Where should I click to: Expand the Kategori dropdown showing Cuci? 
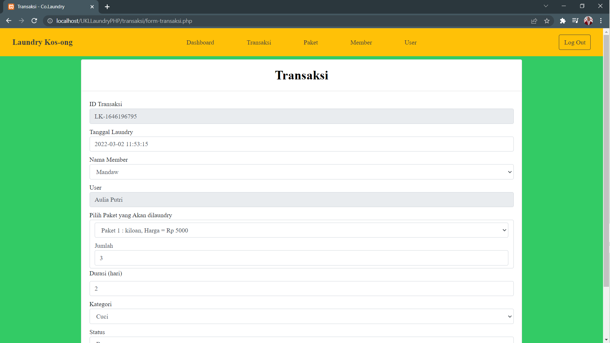301,317
